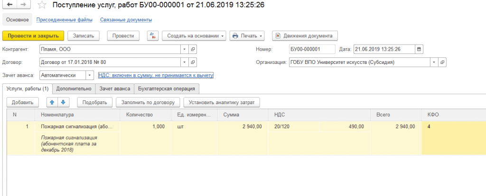Open Создать на основании menu
Viewport: 486px width, 196px height.
point(194,36)
